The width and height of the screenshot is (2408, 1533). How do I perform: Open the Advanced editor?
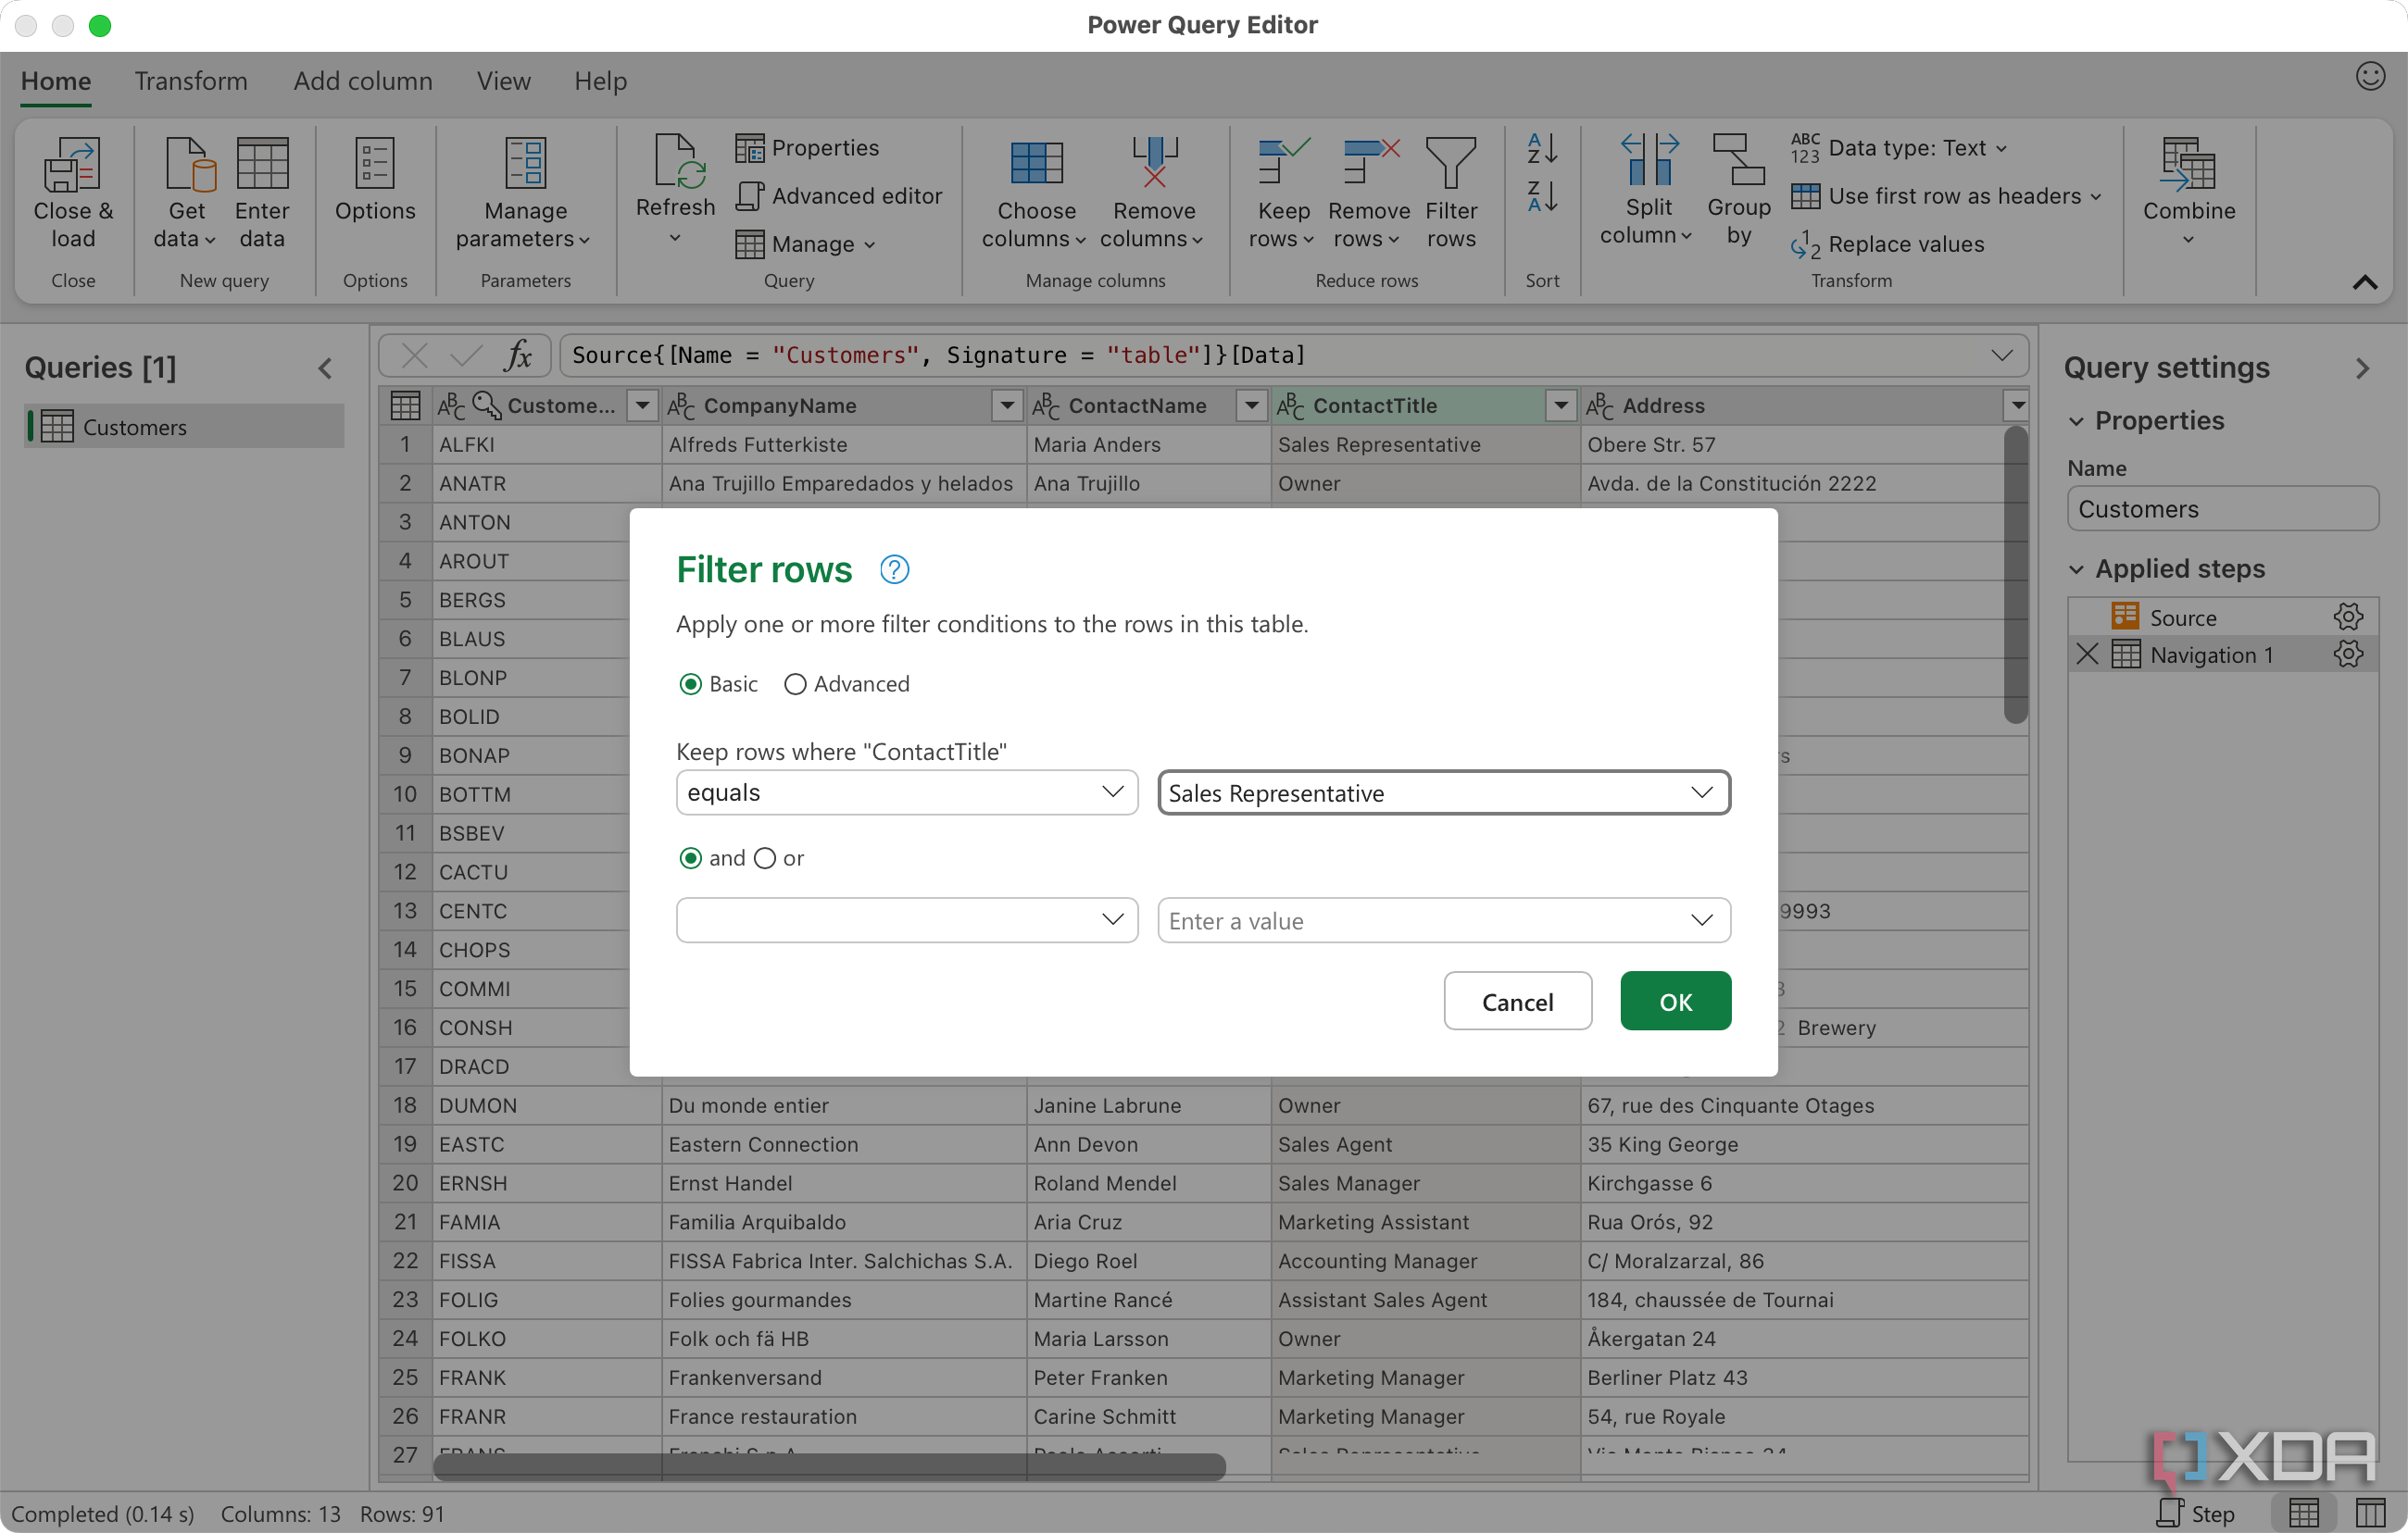click(839, 196)
